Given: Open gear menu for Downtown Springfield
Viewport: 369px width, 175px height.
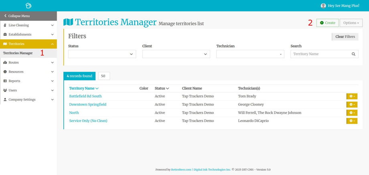Looking at the screenshot, I should point(352,104).
